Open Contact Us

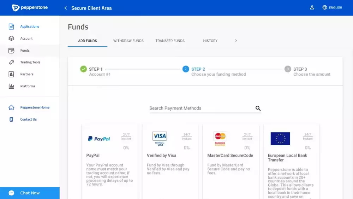click(28, 119)
